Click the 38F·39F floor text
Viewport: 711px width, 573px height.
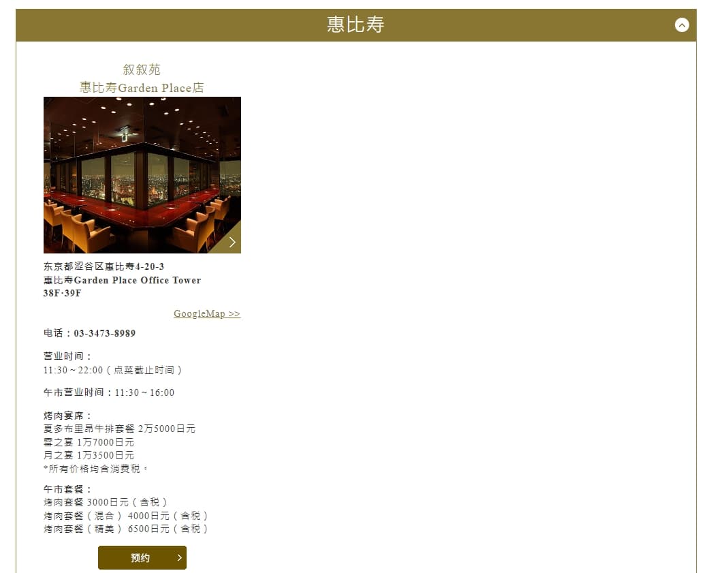[62, 293]
